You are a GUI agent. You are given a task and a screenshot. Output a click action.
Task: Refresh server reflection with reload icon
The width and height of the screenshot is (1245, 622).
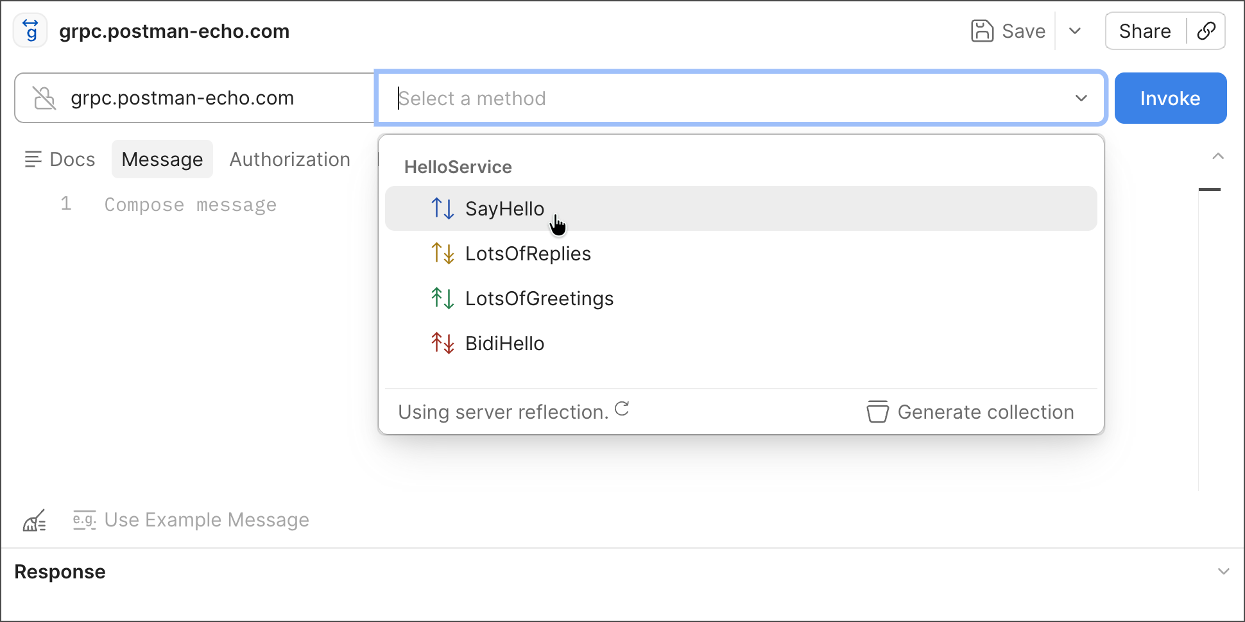622,409
